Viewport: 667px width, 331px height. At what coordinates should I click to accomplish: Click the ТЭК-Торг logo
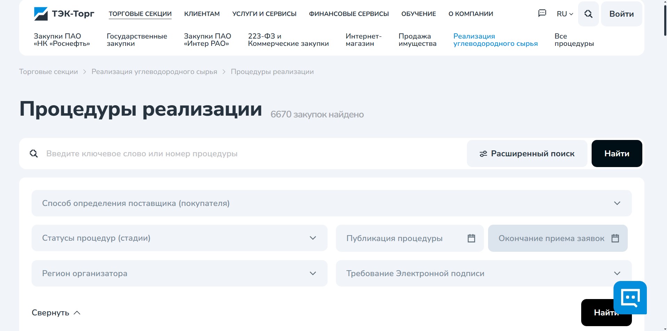(64, 14)
